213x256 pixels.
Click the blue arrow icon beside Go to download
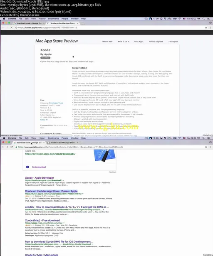27,167
